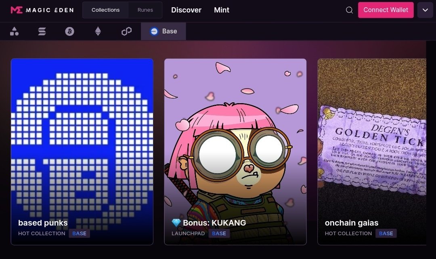This screenshot has width=436, height=259.
Task: Select the Base chain tab
Action: [x=163, y=31]
